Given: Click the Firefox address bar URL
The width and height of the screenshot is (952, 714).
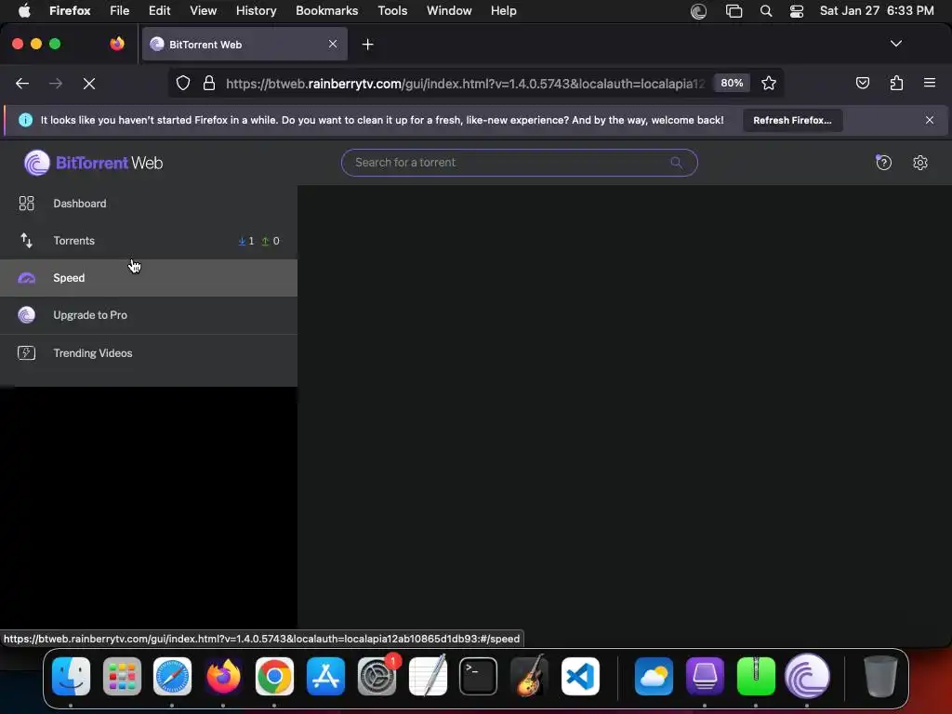Looking at the screenshot, I should [x=465, y=84].
